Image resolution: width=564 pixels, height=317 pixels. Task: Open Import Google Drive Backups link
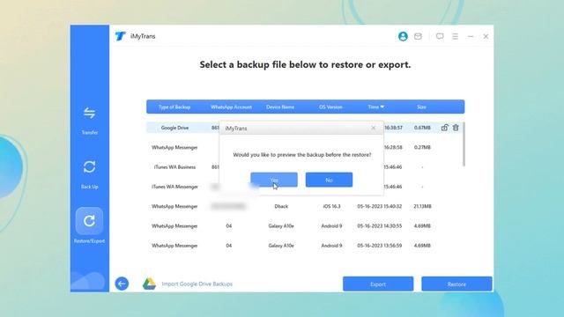pyautogui.click(x=197, y=284)
